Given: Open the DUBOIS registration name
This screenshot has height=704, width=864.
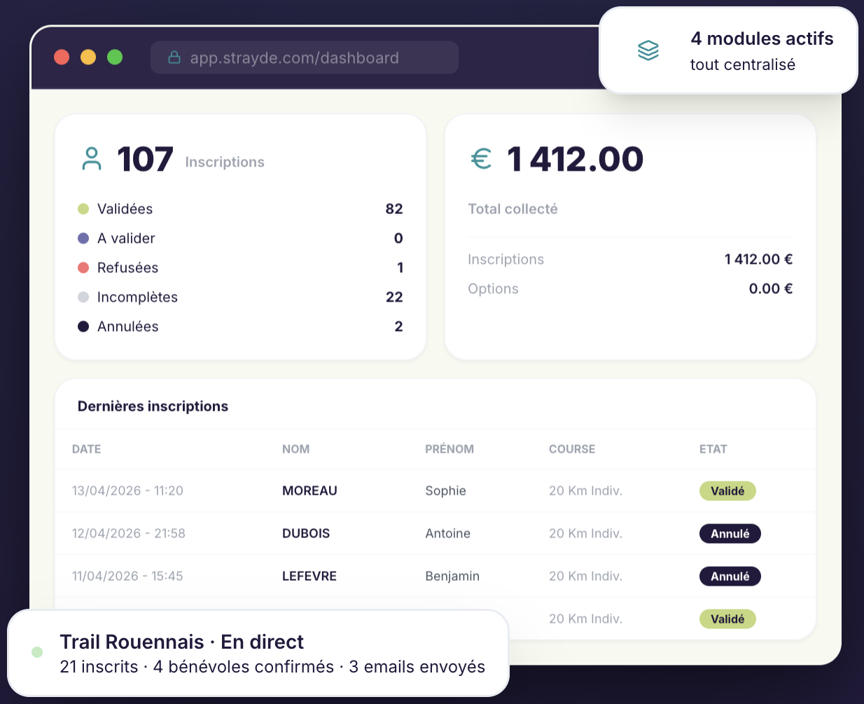Looking at the screenshot, I should tap(306, 533).
